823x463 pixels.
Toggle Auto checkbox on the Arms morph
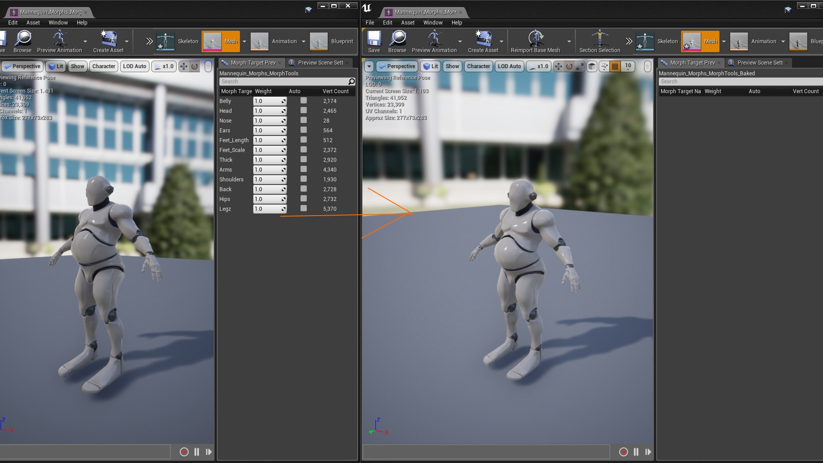tap(303, 169)
